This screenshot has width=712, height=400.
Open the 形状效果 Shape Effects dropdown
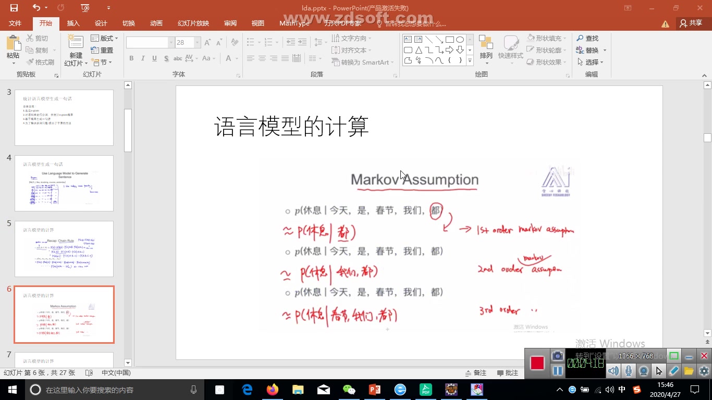click(x=547, y=62)
